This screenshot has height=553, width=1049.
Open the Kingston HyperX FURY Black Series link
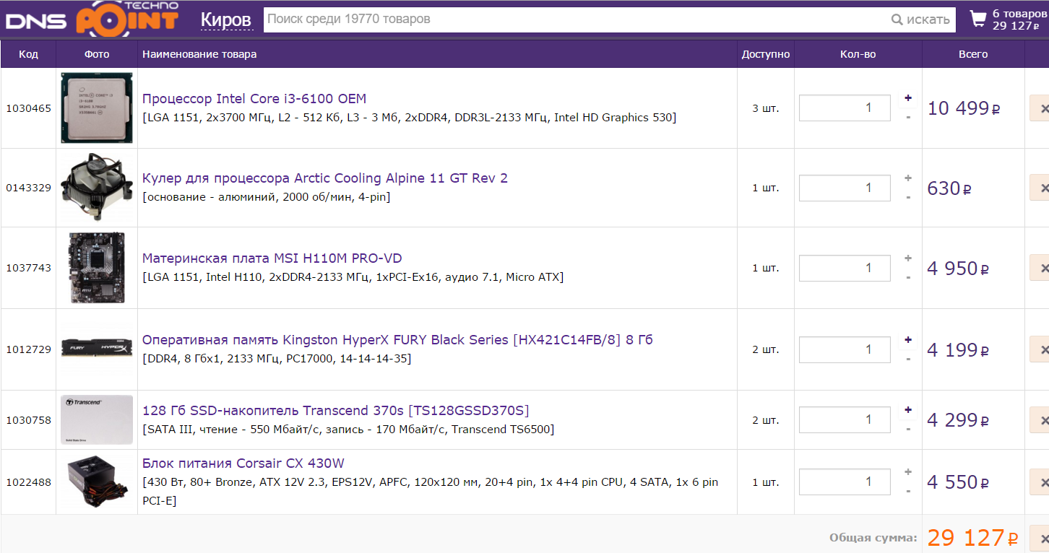[397, 340]
